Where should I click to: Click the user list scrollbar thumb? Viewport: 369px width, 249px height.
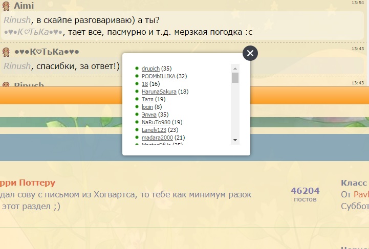(235, 78)
